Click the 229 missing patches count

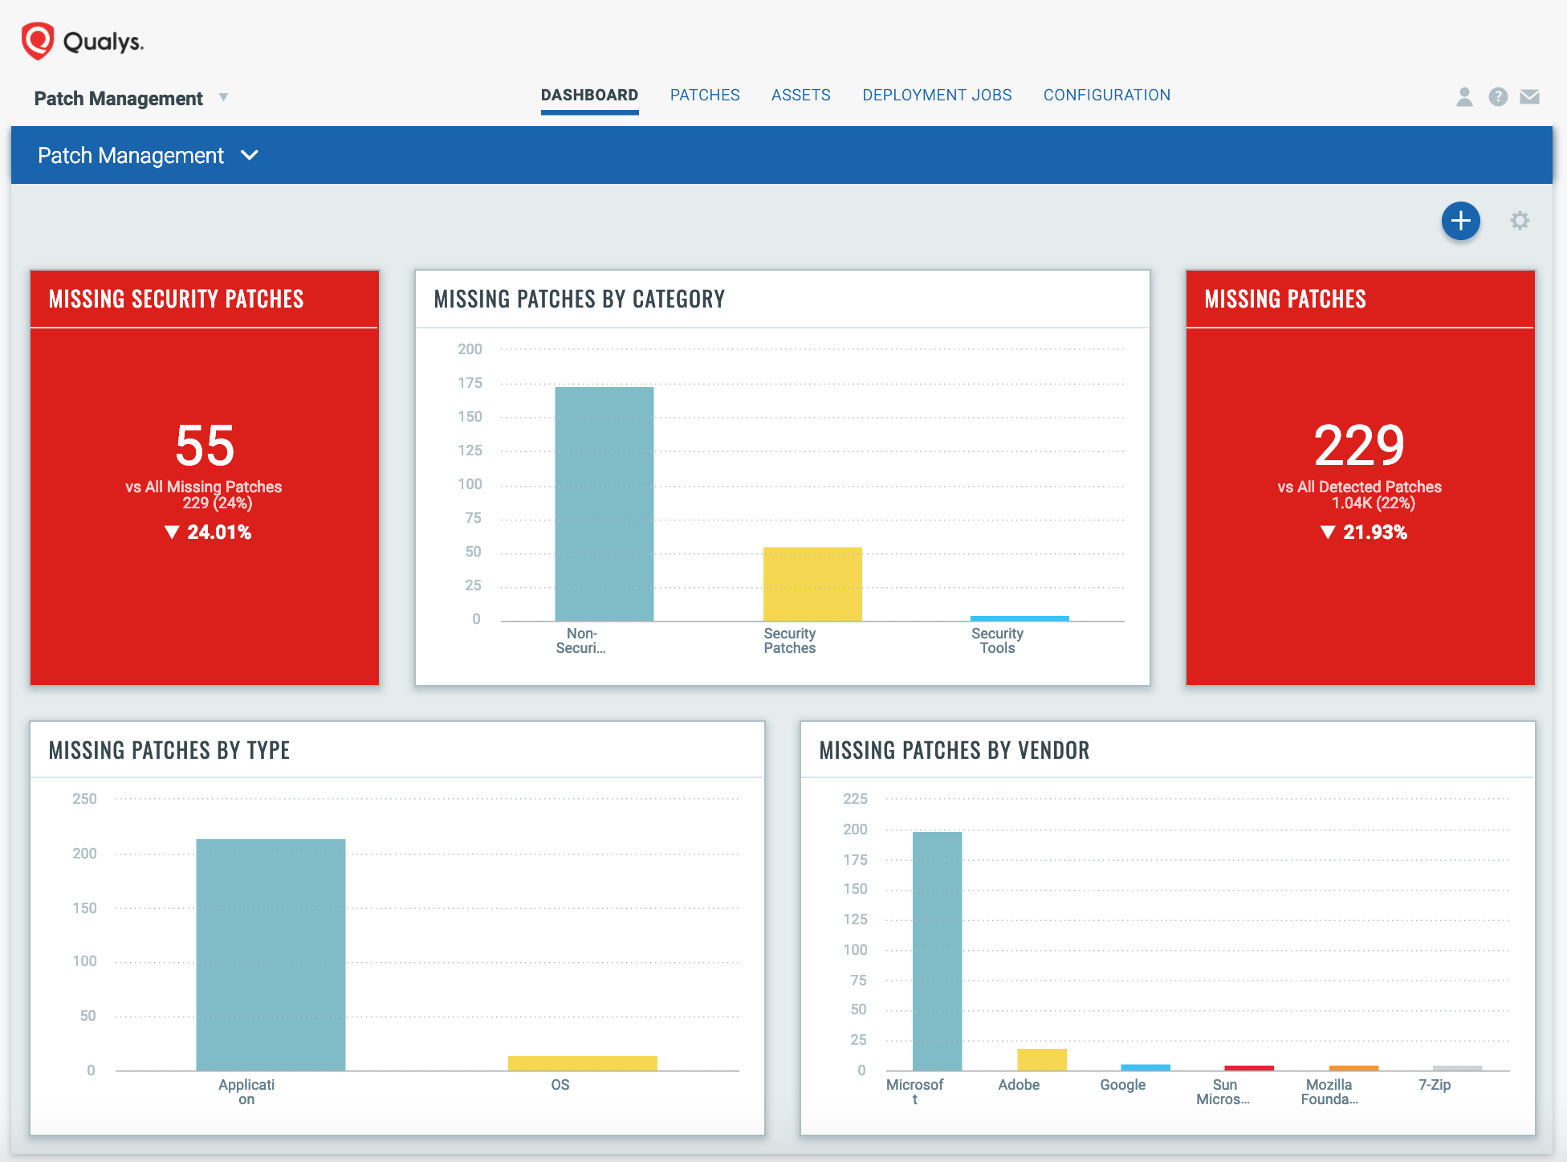coord(1359,446)
